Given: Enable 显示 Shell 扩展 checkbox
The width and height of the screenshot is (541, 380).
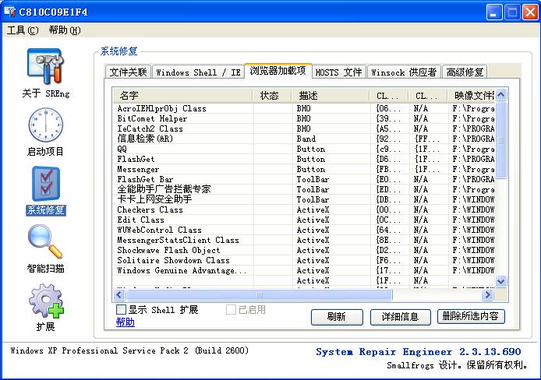Looking at the screenshot, I should 121,309.
